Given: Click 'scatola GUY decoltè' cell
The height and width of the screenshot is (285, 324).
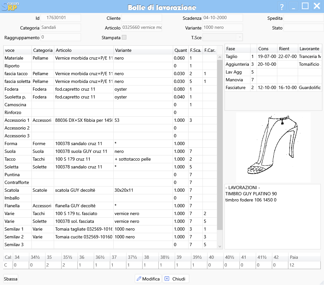Looking at the screenshot, I should coord(84,190).
